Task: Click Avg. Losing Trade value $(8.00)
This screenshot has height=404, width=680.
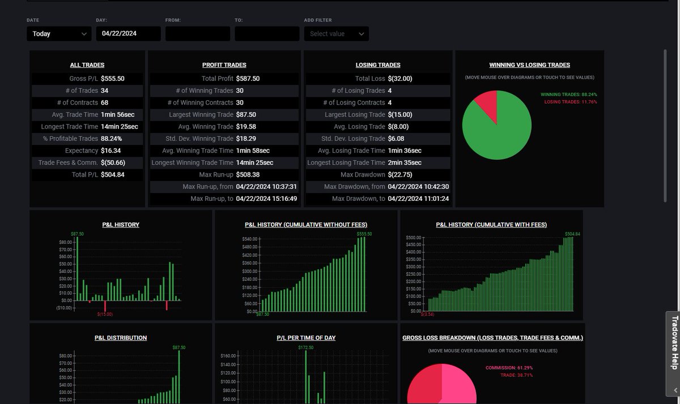Action: point(398,127)
